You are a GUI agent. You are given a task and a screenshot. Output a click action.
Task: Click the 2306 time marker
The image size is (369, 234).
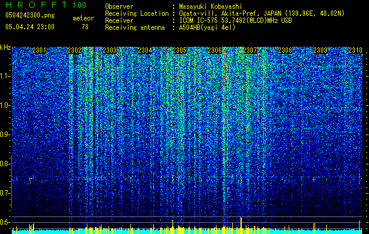click(215, 50)
